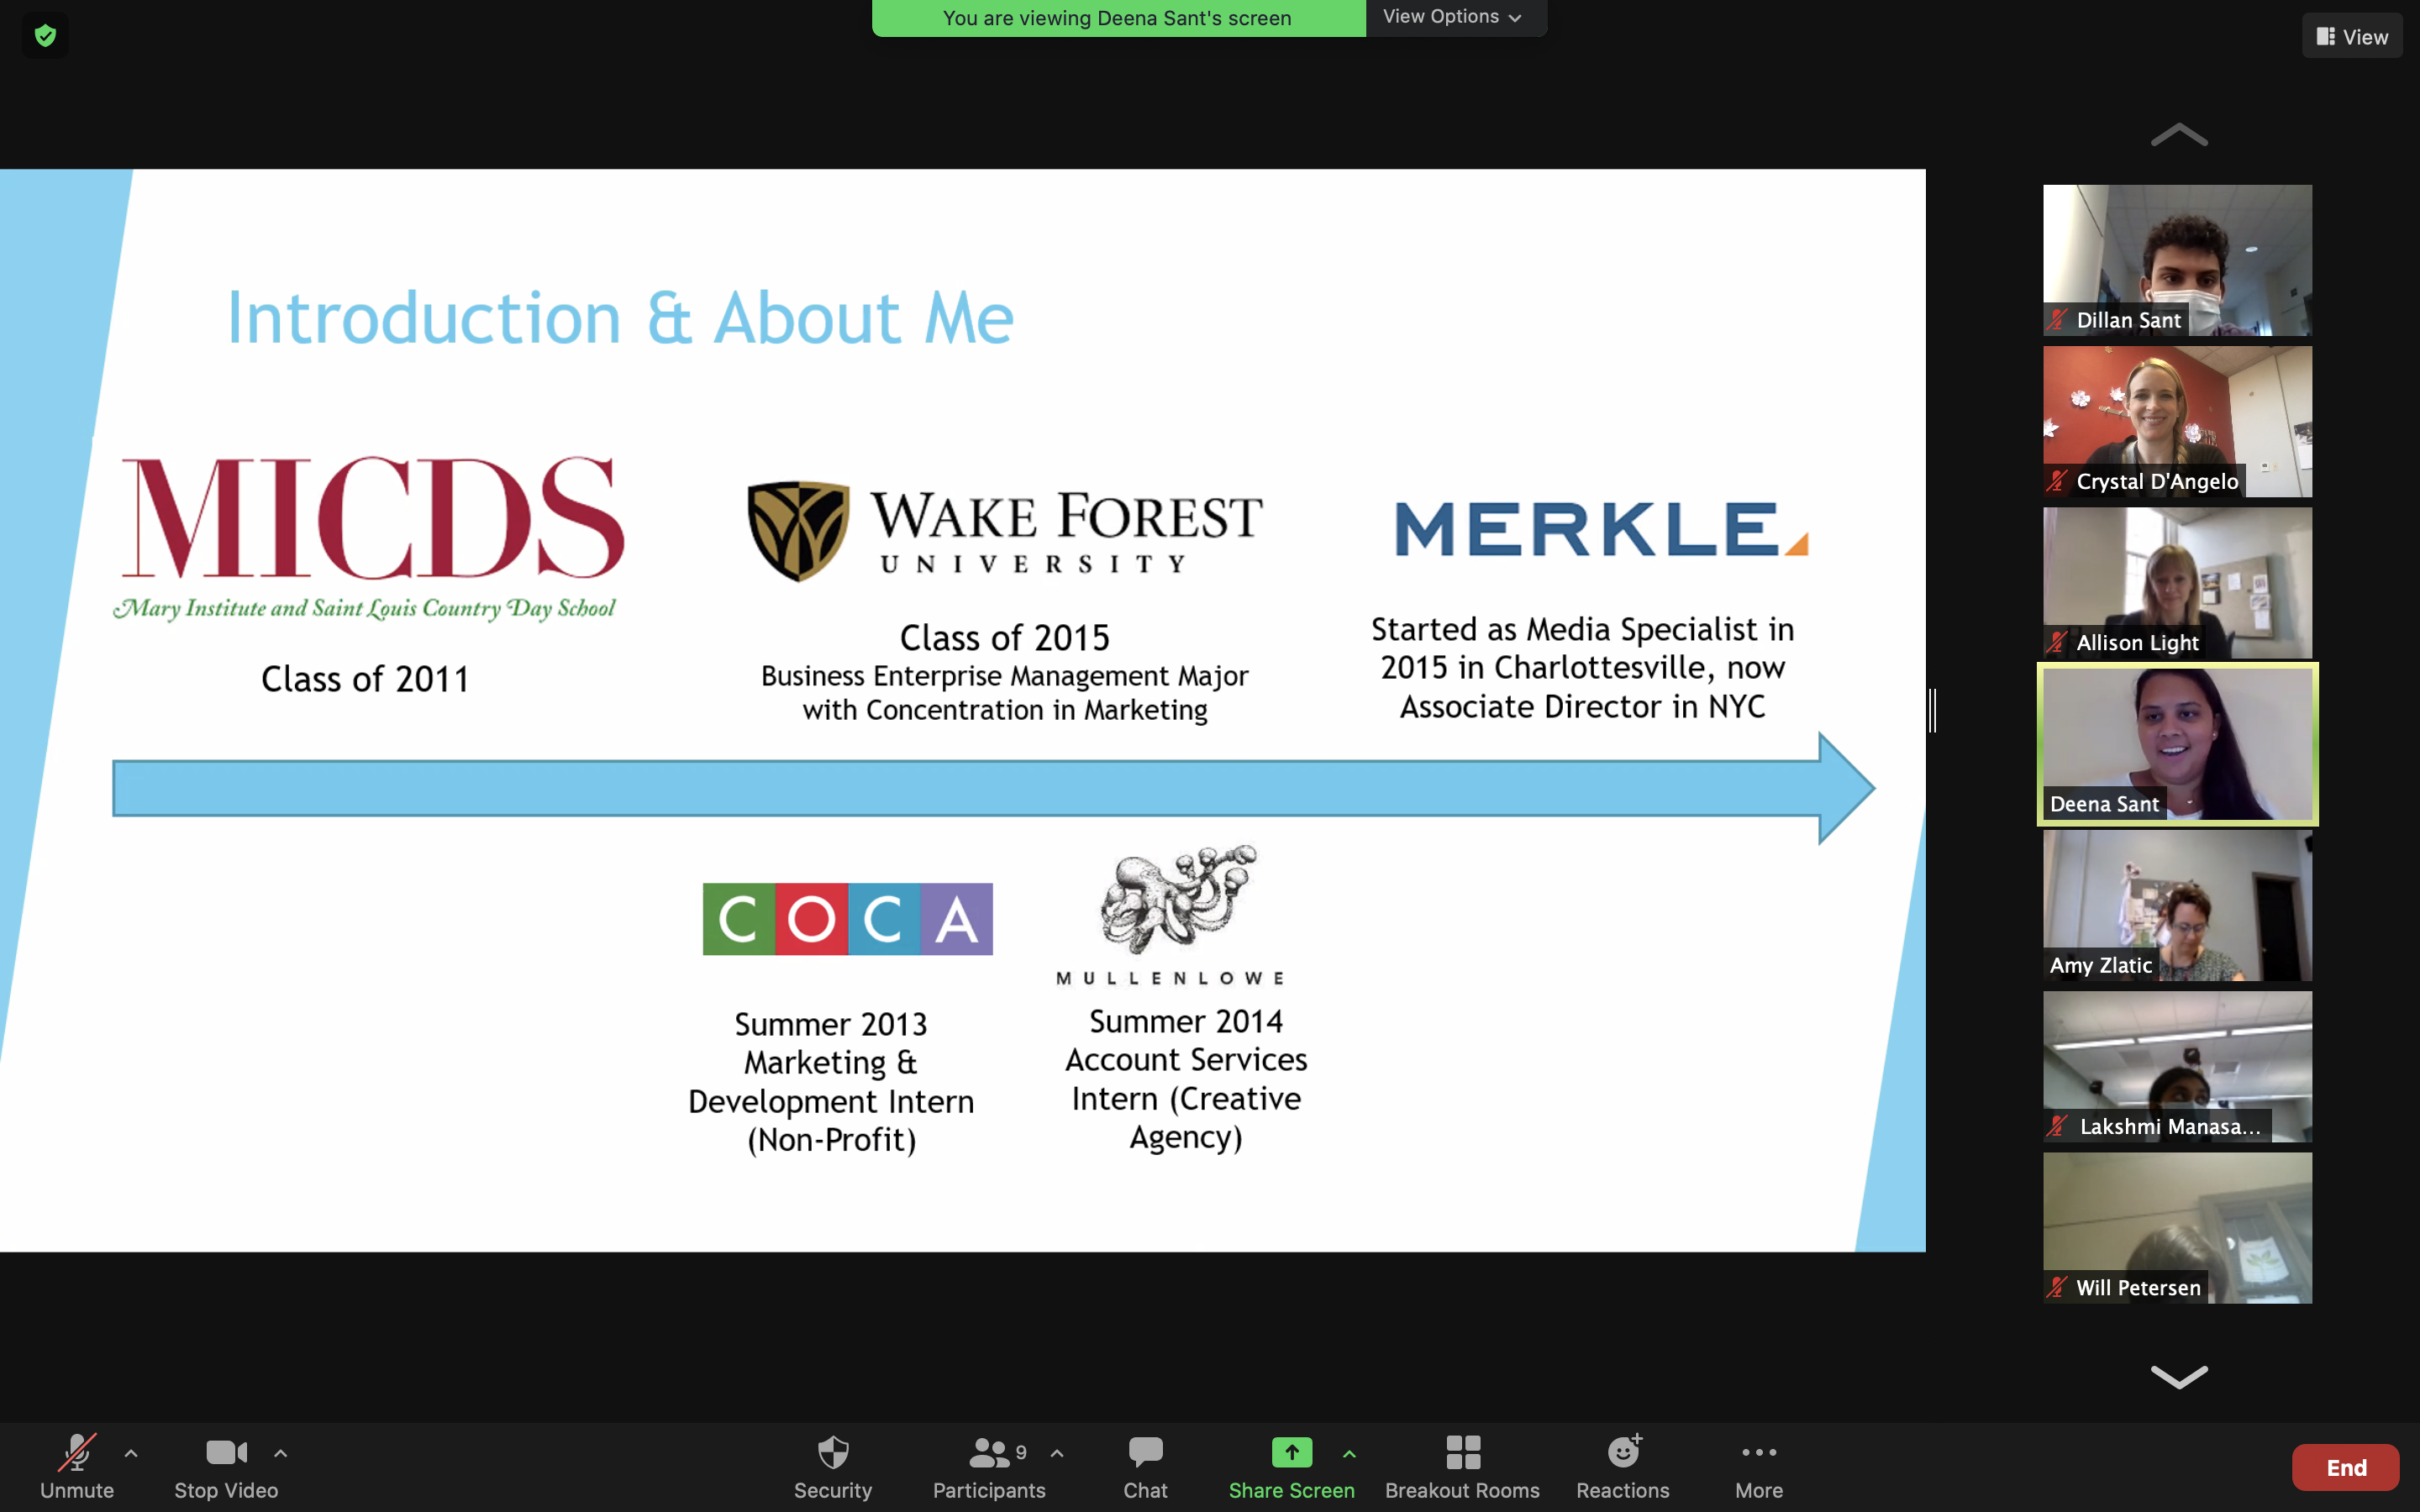2420x1512 pixels.
Task: Click the green encryption shield icon
Action: pos(45,37)
